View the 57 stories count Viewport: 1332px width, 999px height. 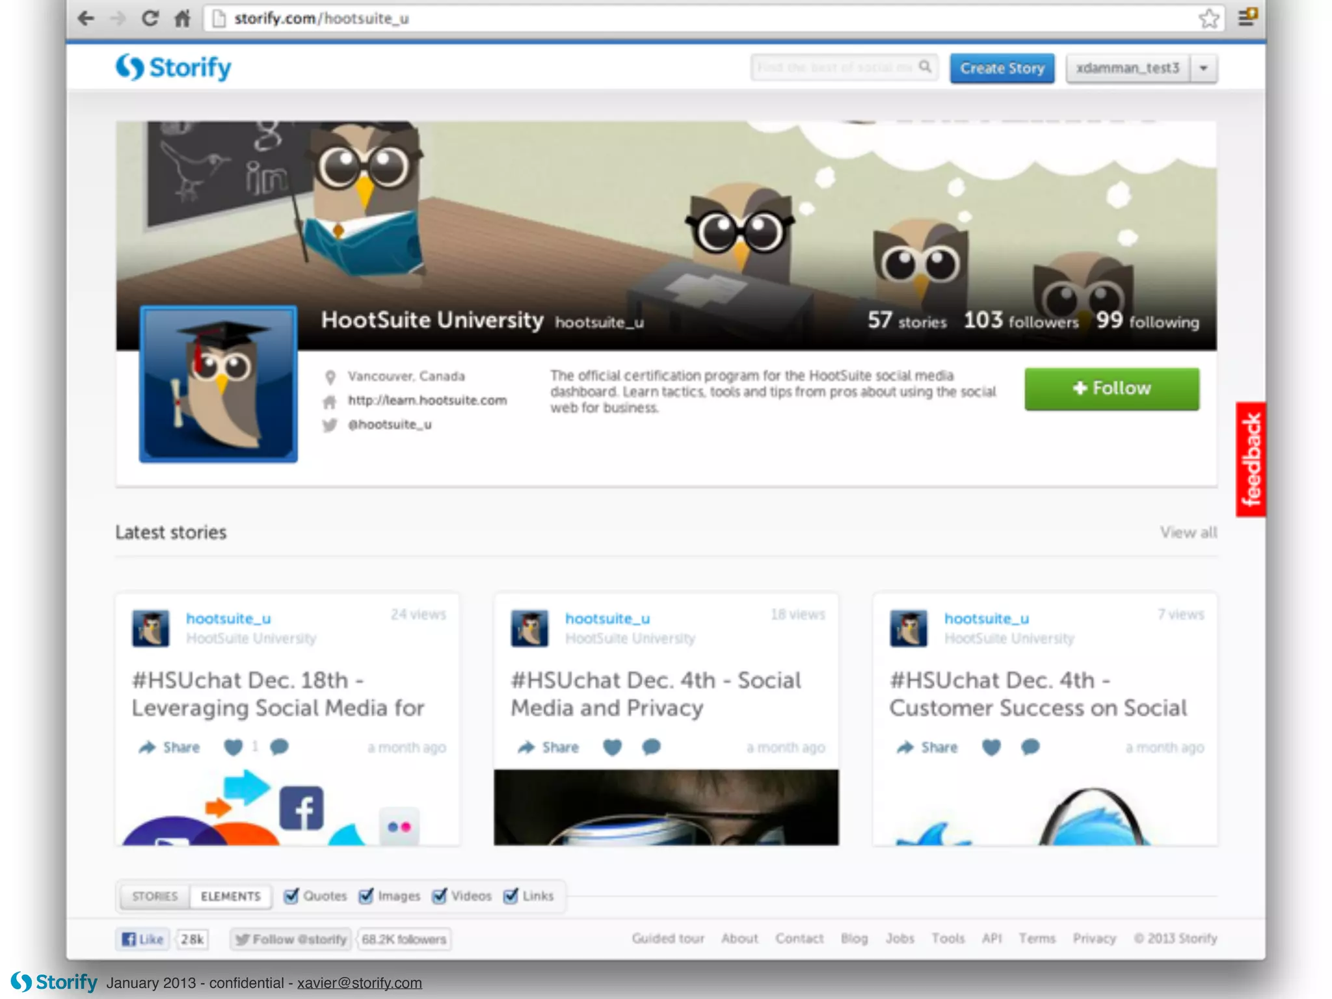tap(907, 320)
